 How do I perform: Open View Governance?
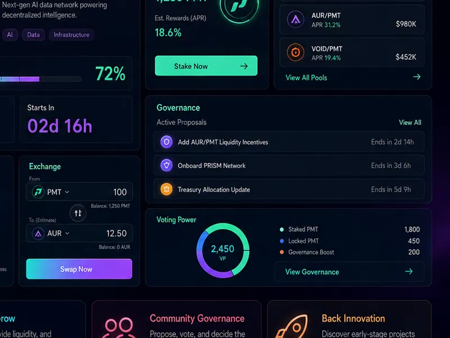[349, 272]
